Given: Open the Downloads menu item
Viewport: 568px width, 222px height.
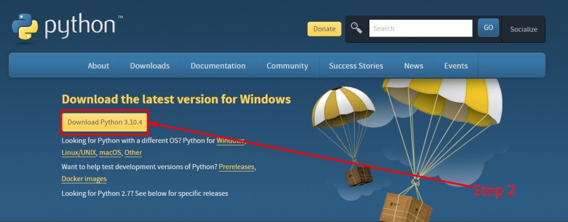Looking at the screenshot, I should point(150,65).
